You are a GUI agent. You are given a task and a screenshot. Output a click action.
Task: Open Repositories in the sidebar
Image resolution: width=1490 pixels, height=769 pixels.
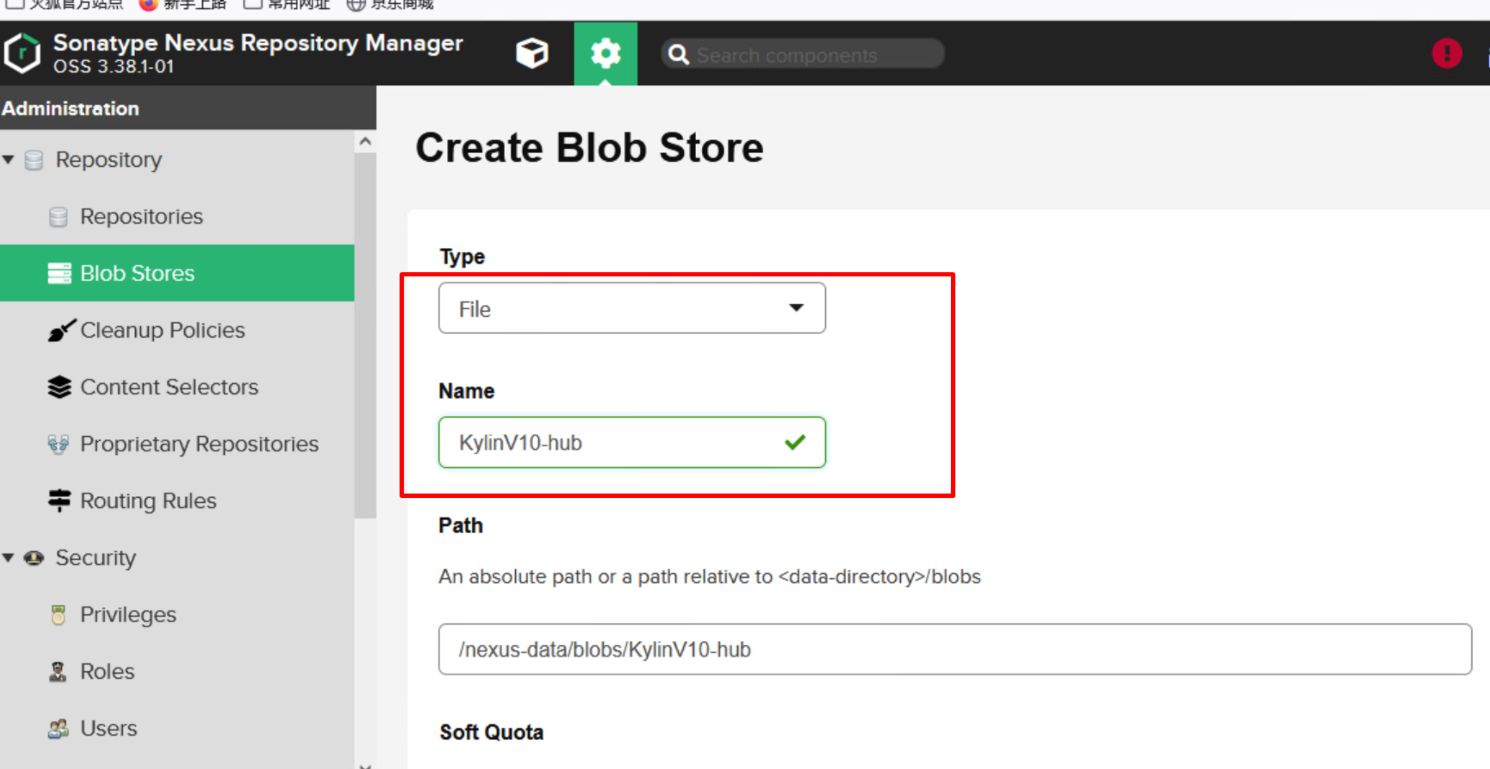click(141, 217)
